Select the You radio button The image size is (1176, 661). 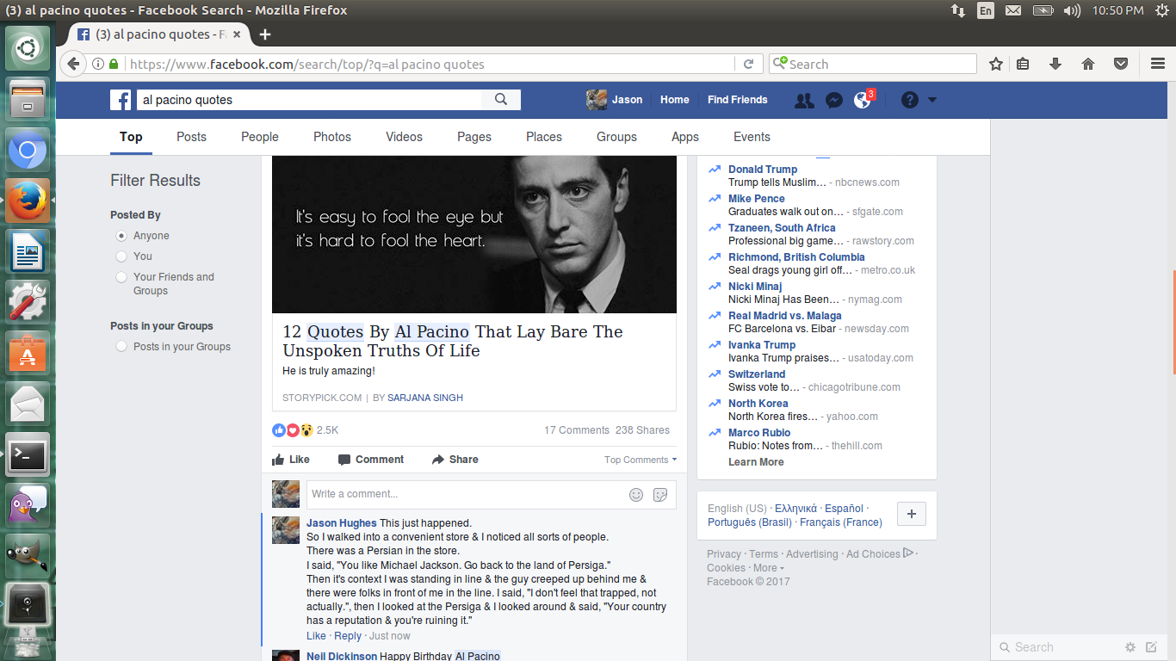(x=121, y=256)
